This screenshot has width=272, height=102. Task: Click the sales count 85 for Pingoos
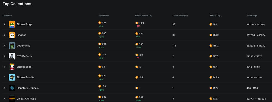pos(174,35)
